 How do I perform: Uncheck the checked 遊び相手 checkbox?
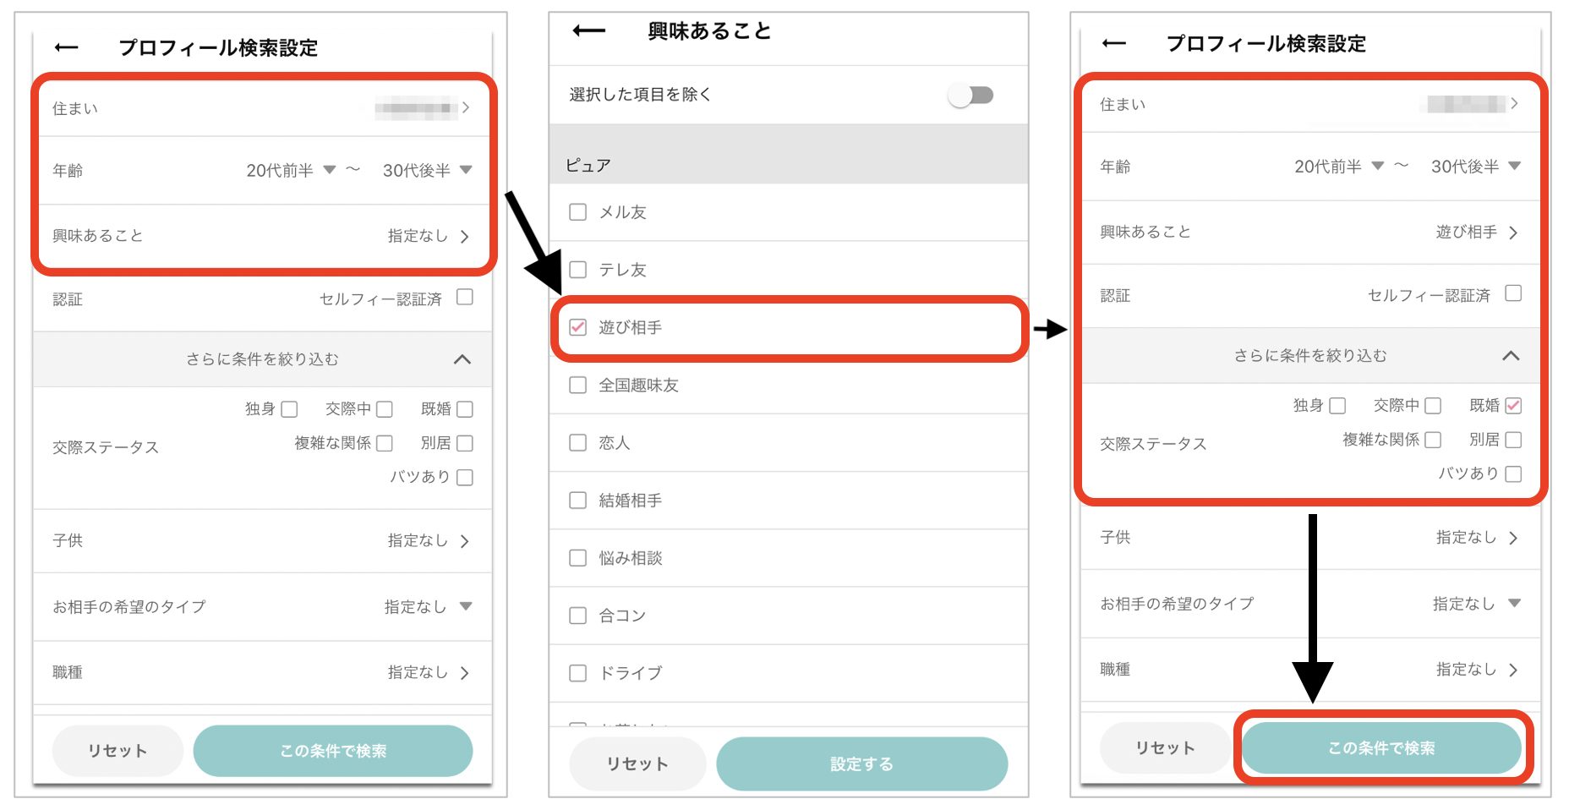(578, 327)
